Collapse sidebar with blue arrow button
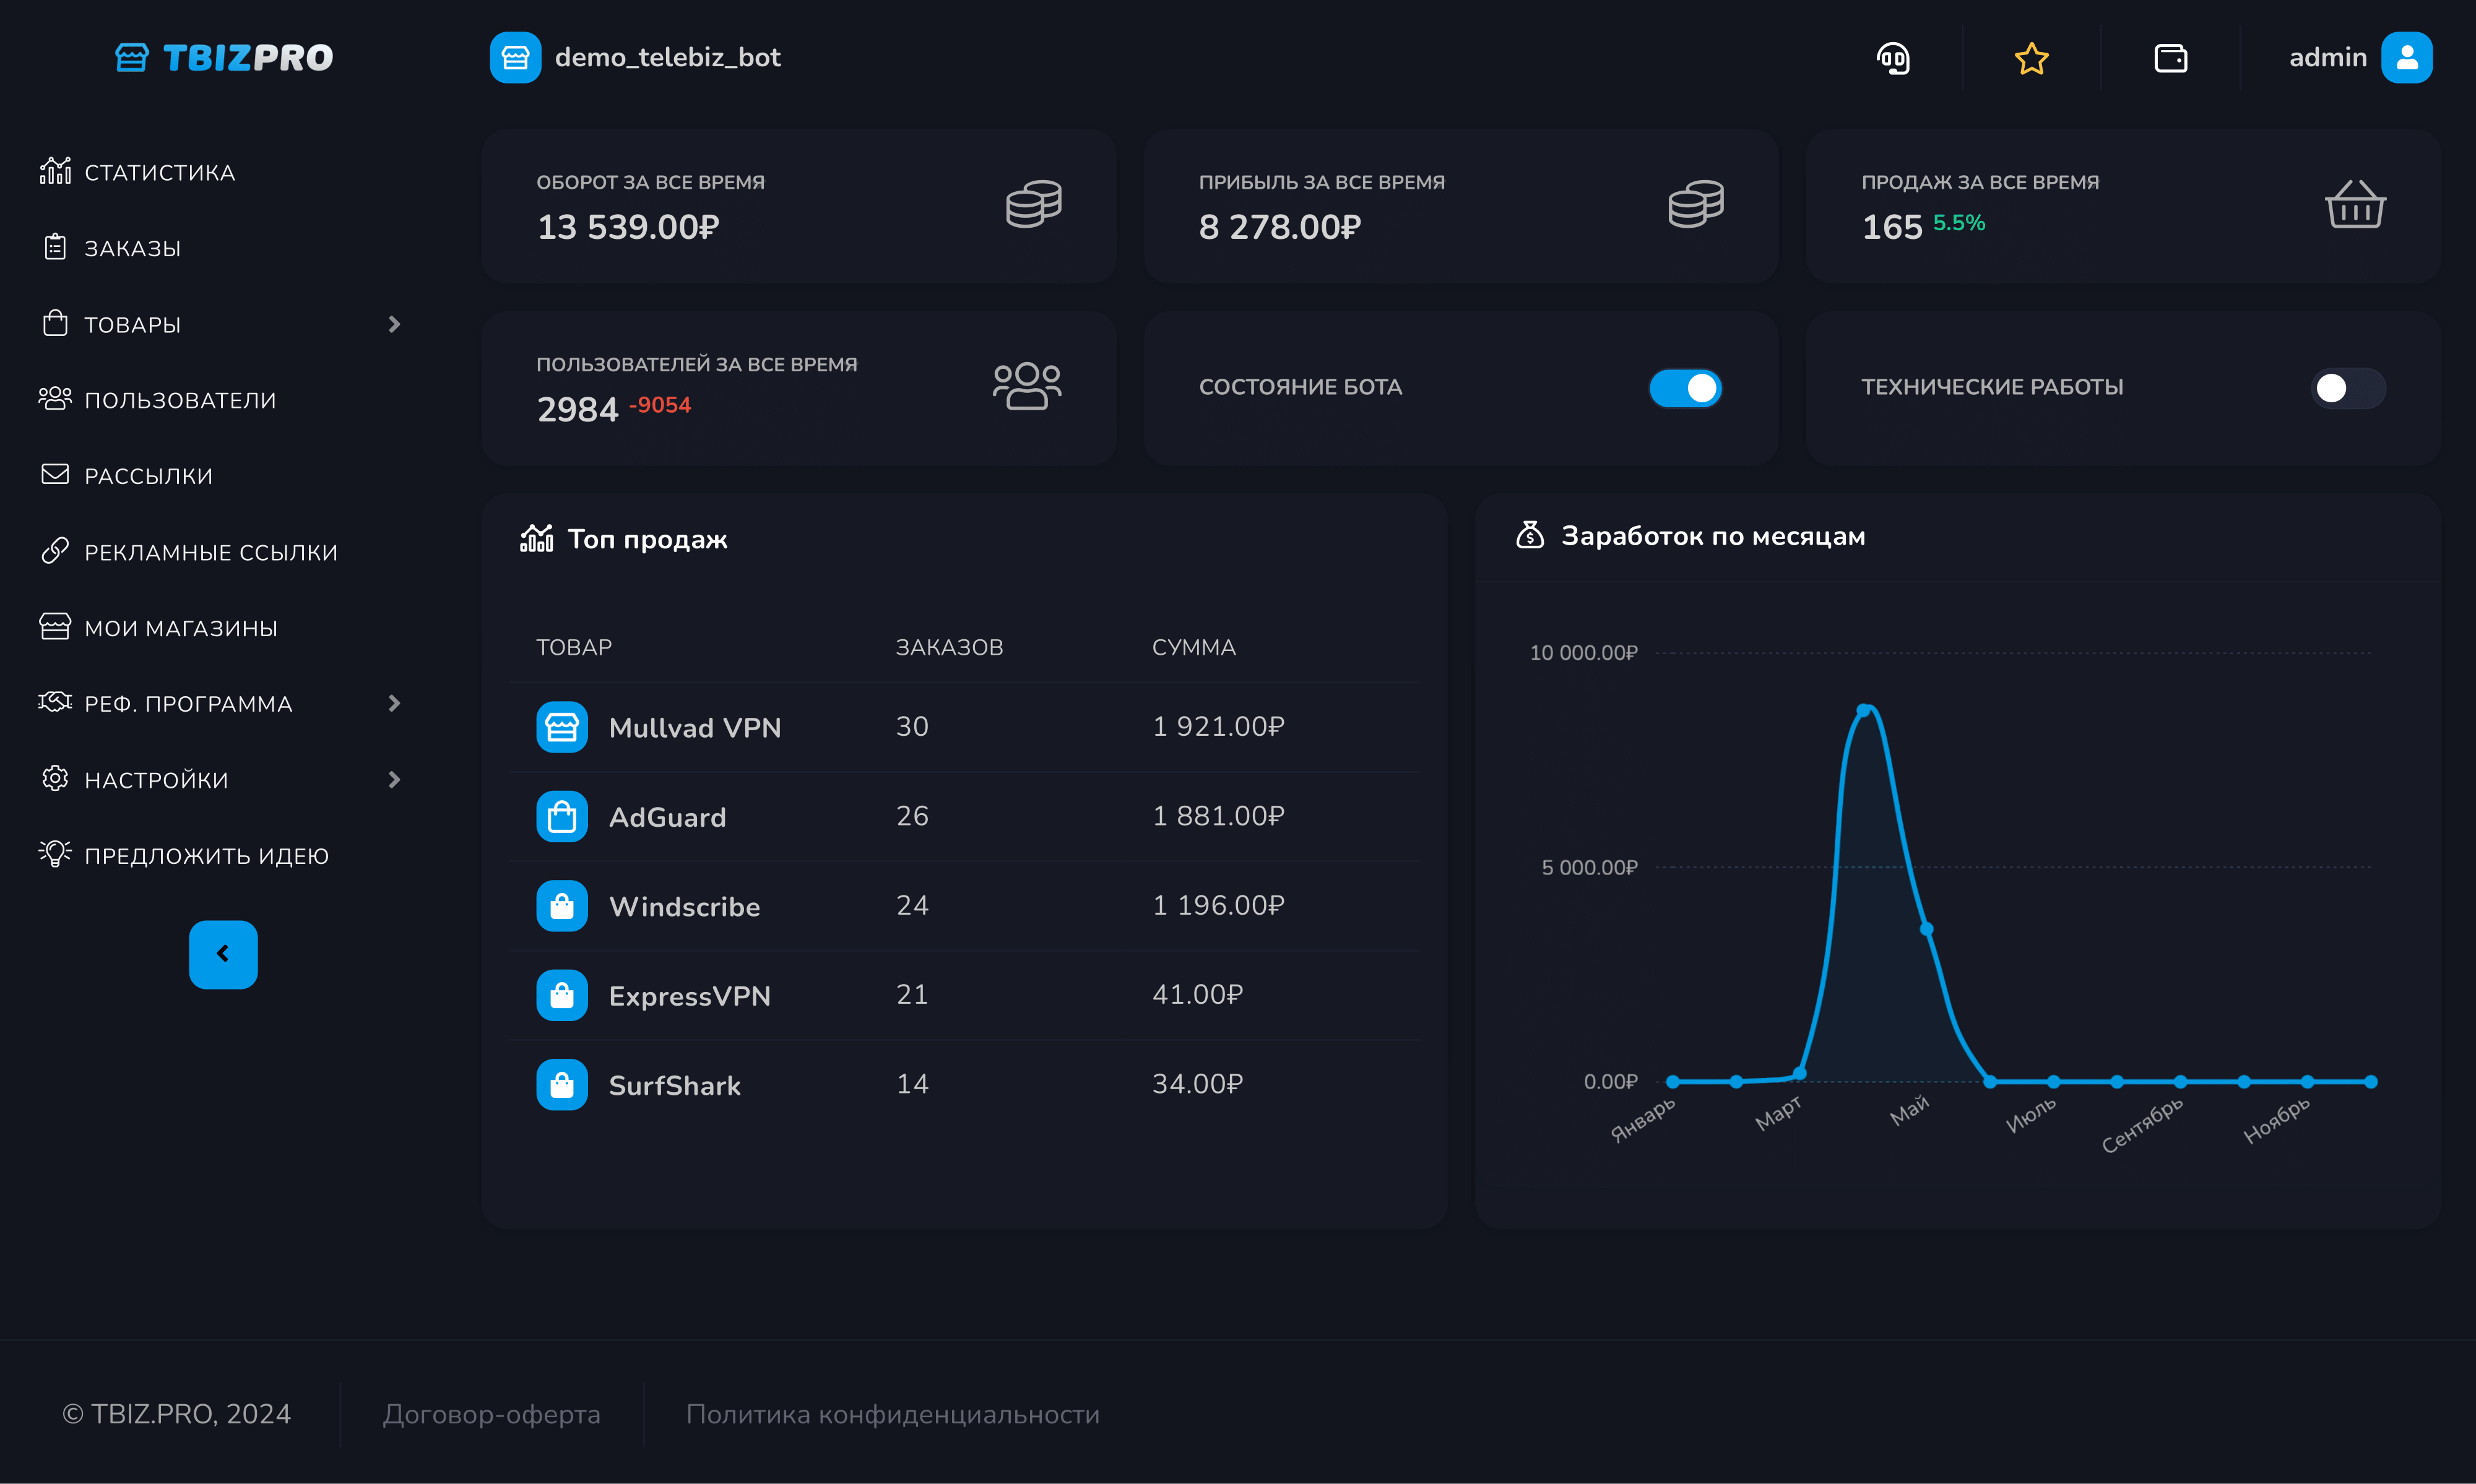 223,954
